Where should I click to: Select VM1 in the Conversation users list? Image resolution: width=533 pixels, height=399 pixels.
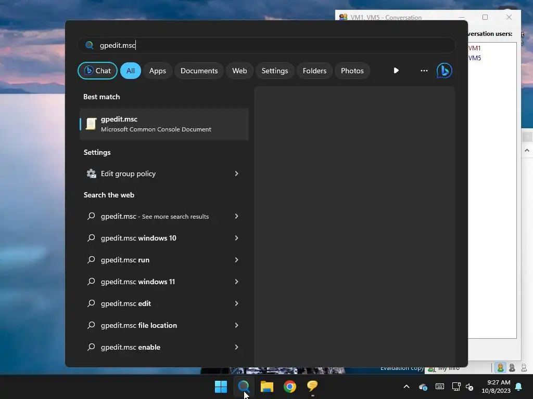click(475, 48)
